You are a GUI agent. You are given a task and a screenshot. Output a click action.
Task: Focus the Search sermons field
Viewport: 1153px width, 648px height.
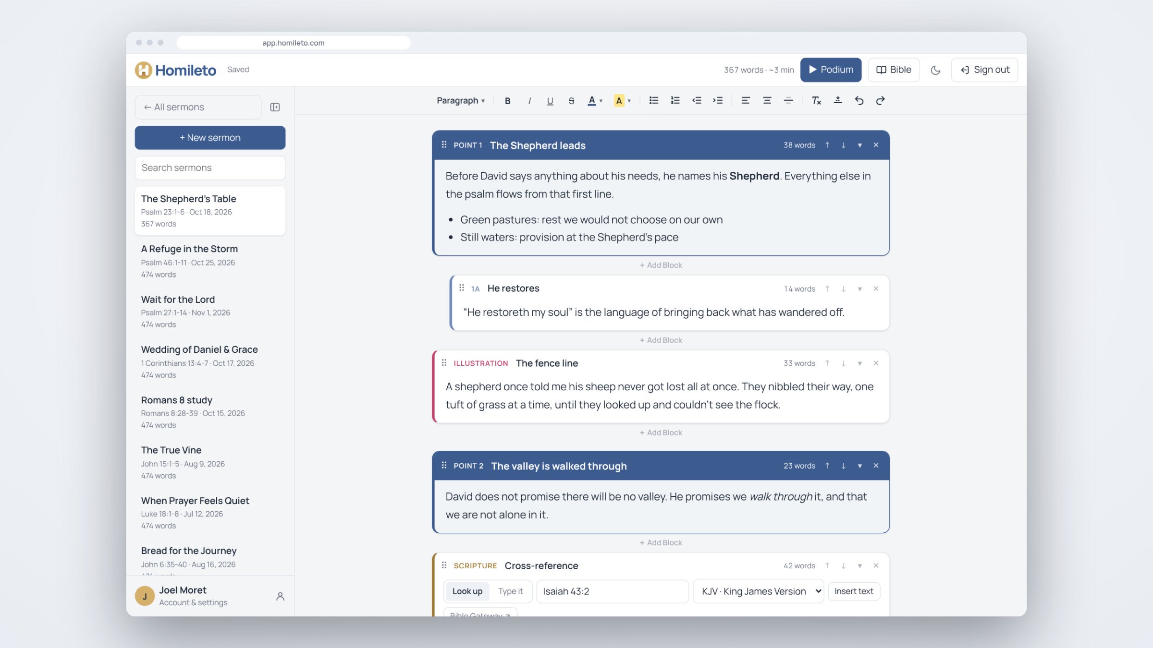tap(210, 168)
